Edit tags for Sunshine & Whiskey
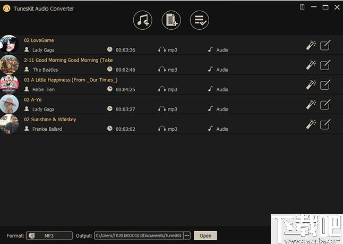This screenshot has width=343, height=244. tap(325, 124)
